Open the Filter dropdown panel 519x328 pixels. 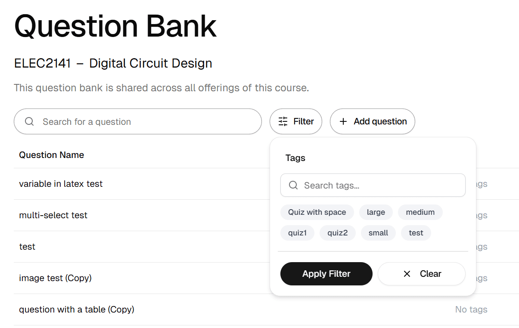tap(296, 121)
